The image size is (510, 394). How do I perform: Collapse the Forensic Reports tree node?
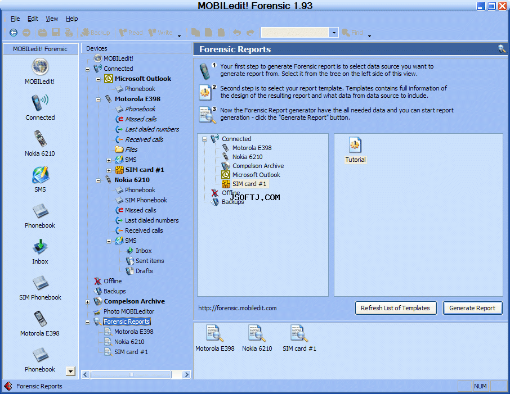pyautogui.click(x=87, y=322)
